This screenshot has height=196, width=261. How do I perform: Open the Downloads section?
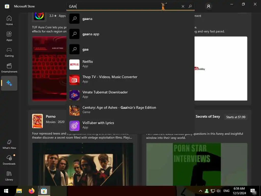9,160
